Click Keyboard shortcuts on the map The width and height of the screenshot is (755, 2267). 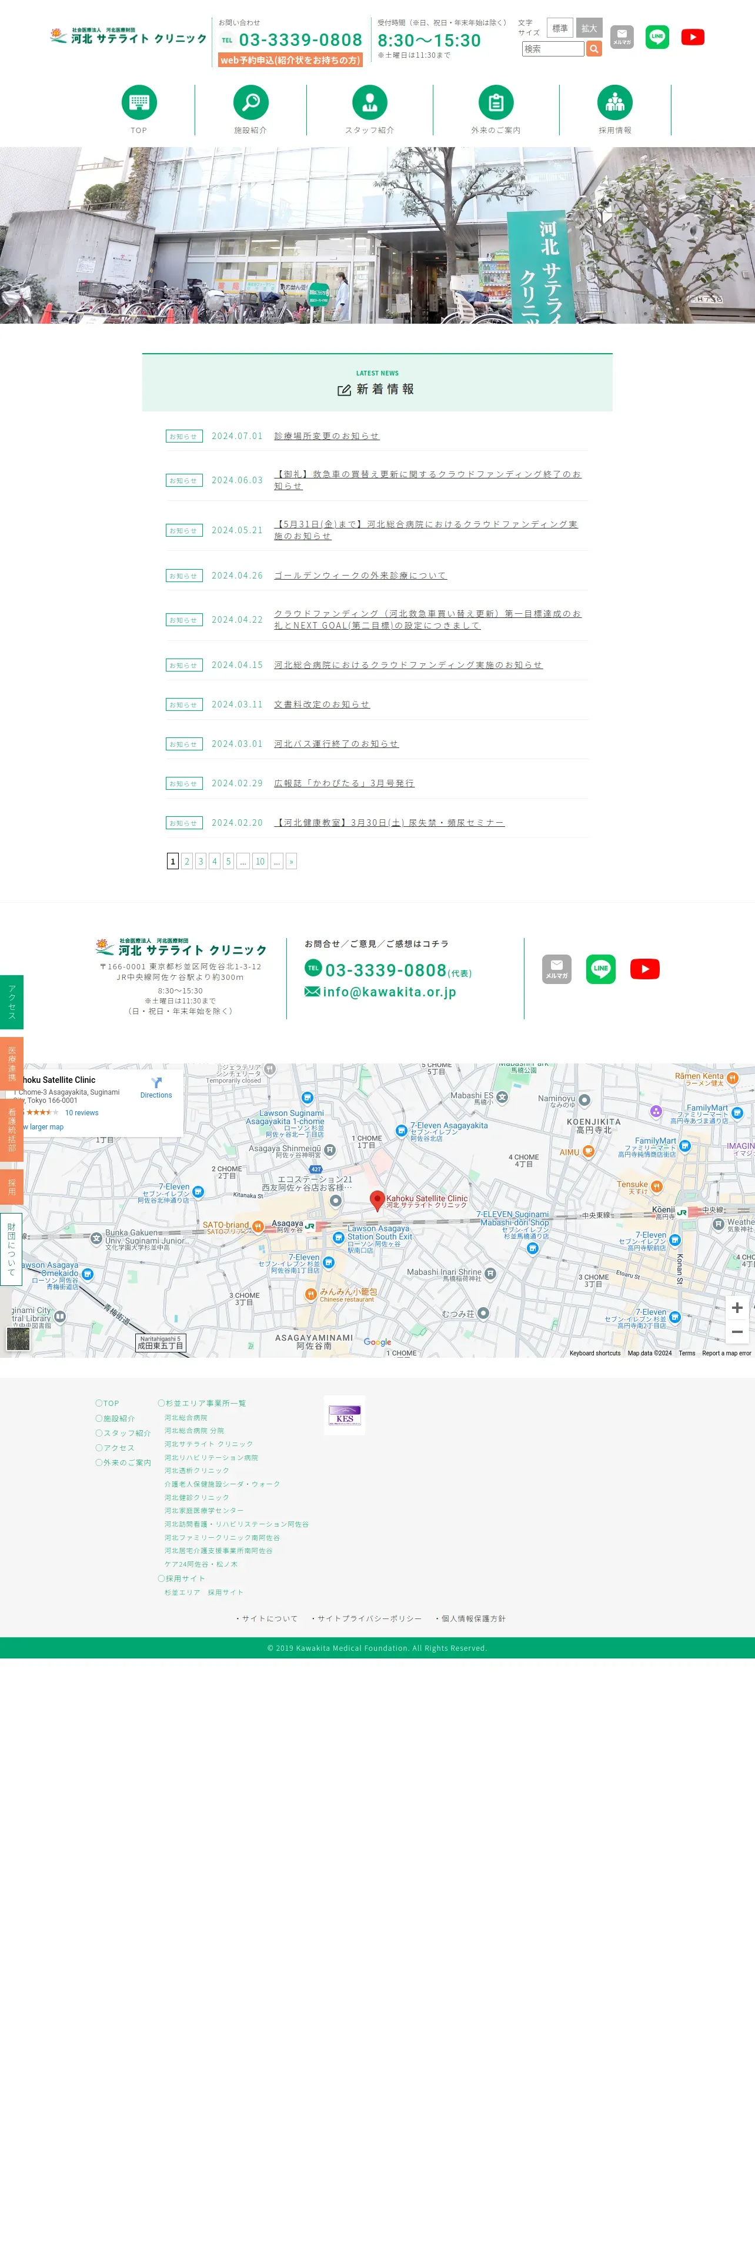point(595,1354)
